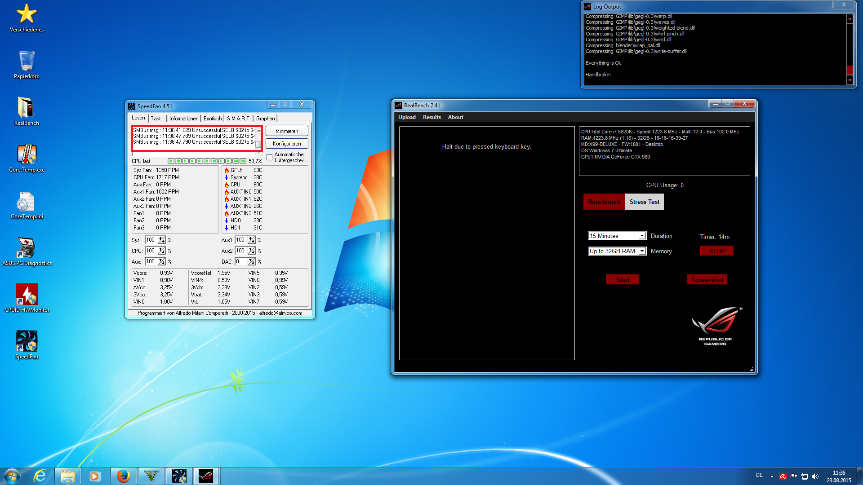The width and height of the screenshot is (863, 485).
Task: Expand the Up to 32GB RAM dropdown
Action: [x=642, y=251]
